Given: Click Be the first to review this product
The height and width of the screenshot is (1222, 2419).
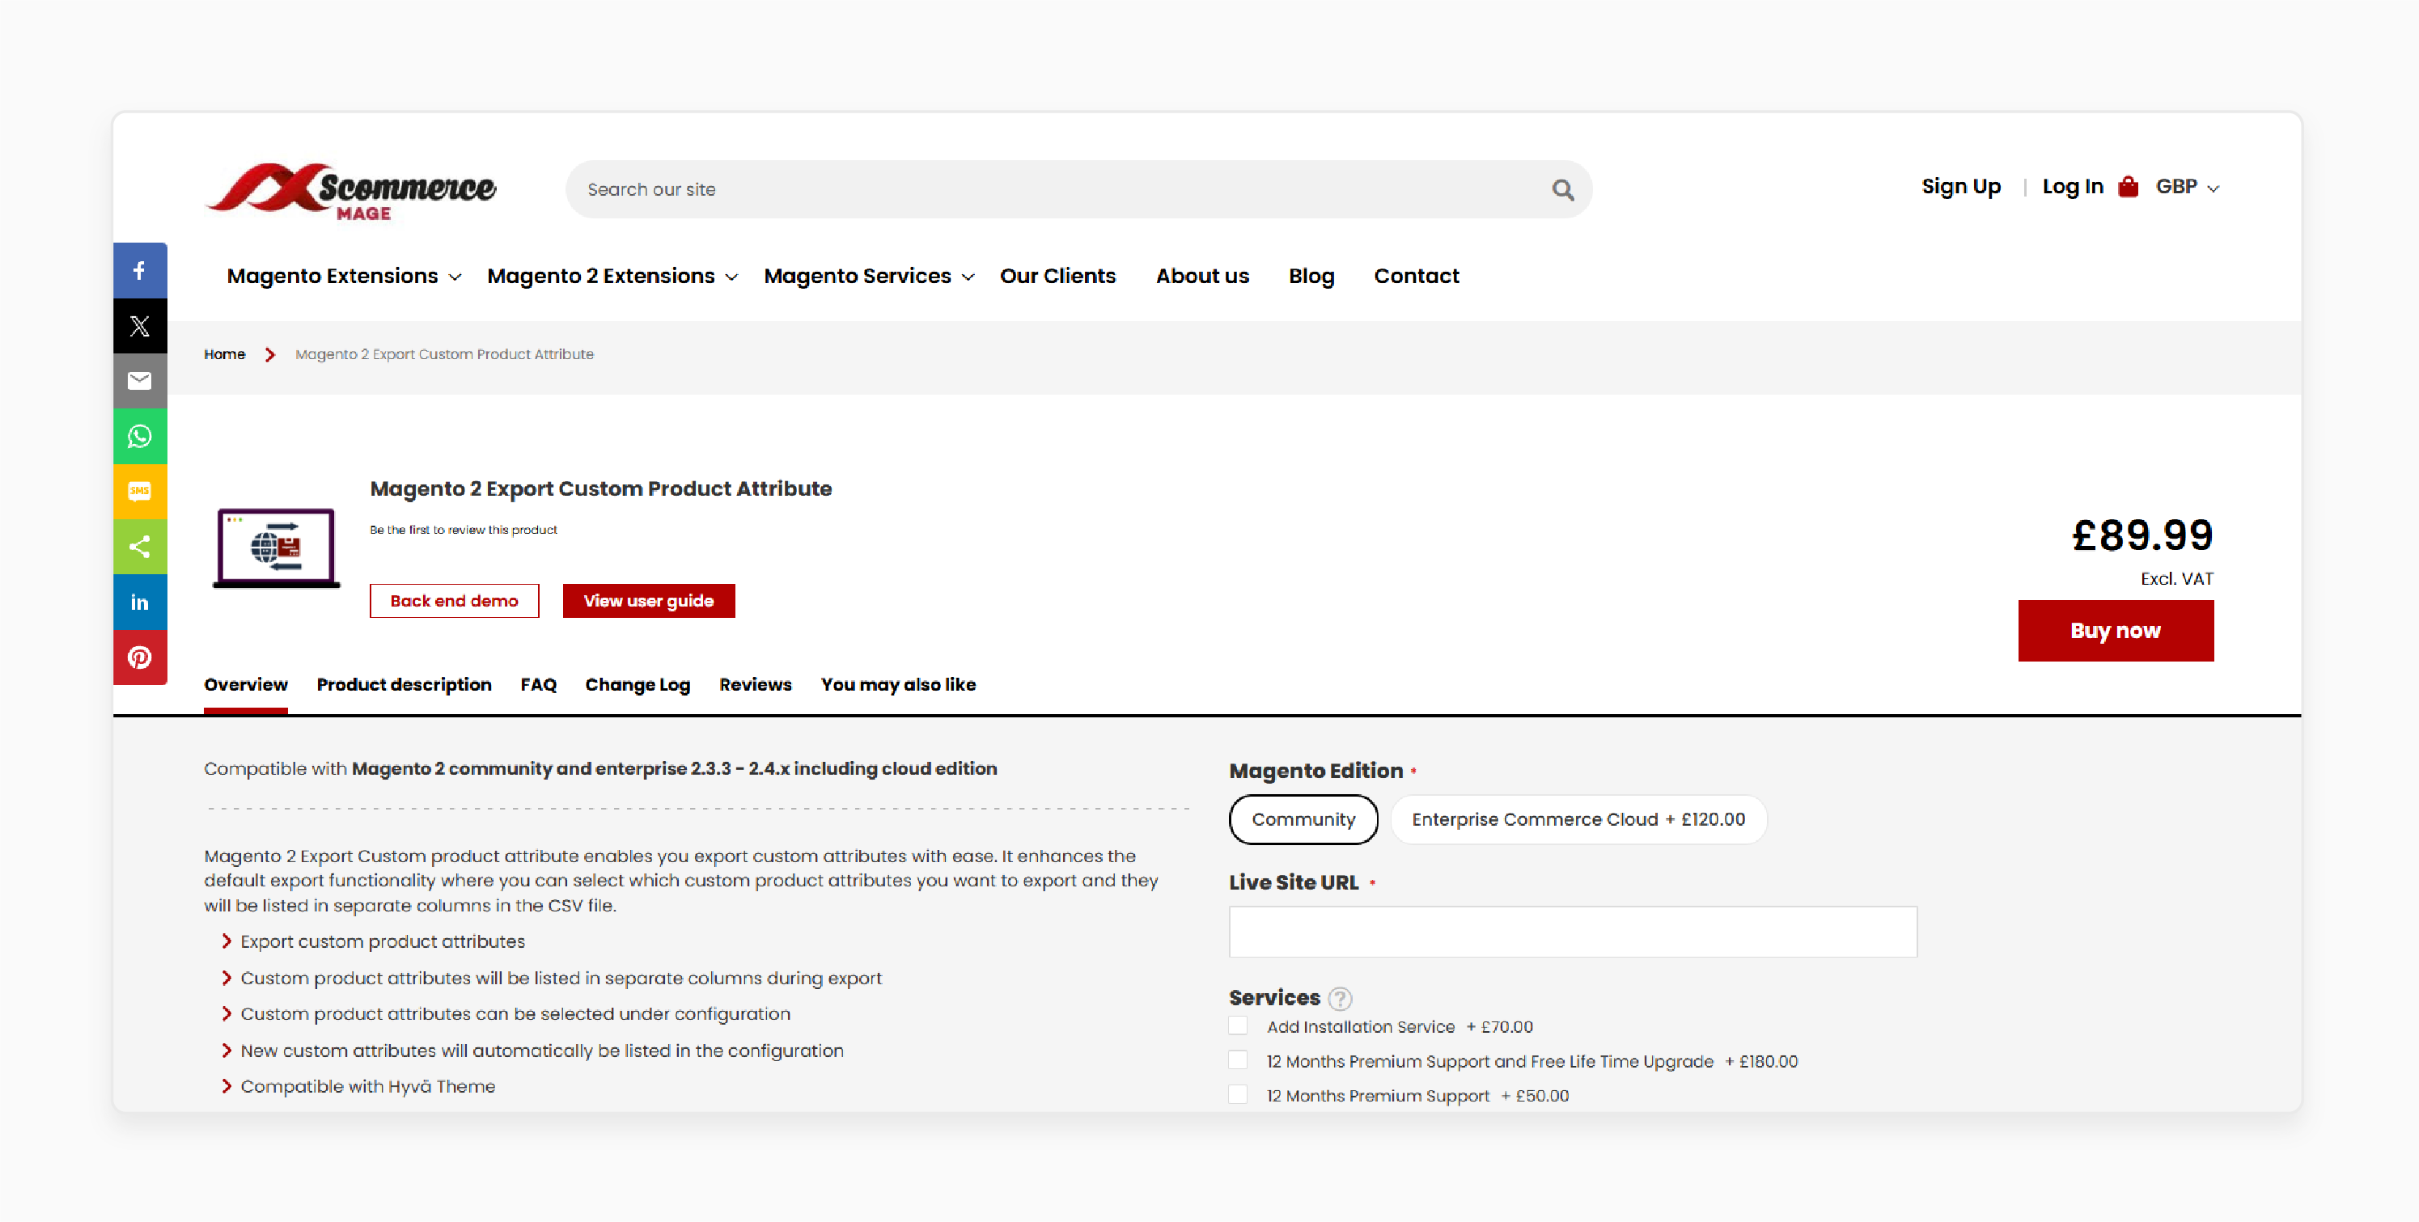Looking at the screenshot, I should [463, 531].
